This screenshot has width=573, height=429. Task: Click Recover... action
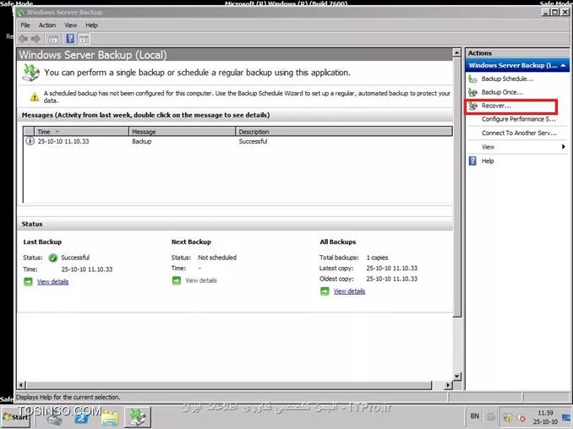tap(496, 106)
